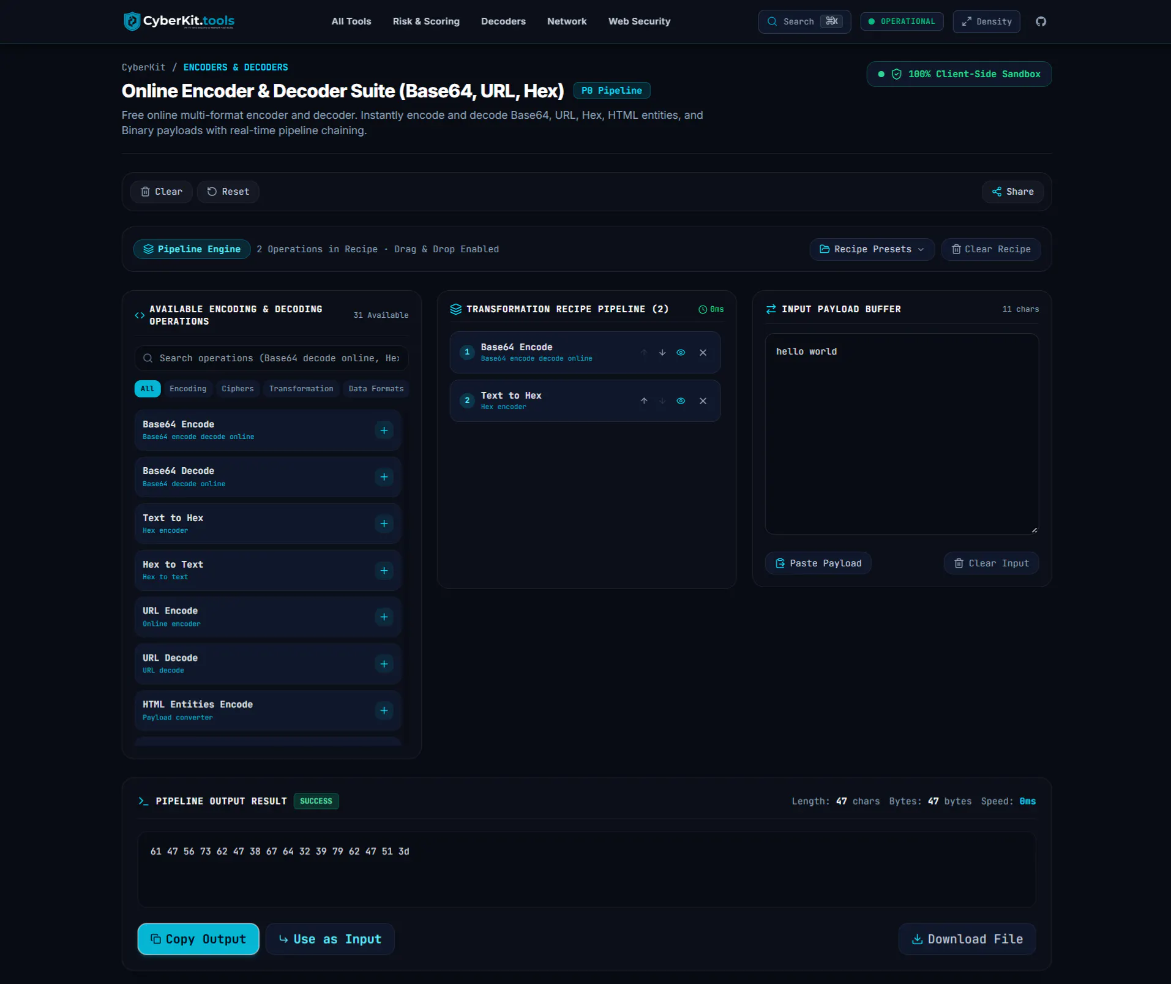
Task: Add Base64 Encode operation with plus icon
Action: [384, 430]
